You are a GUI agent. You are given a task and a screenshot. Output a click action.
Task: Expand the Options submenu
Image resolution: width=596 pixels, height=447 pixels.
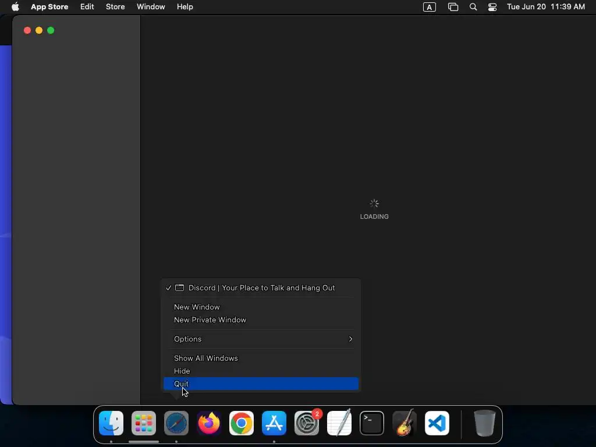click(261, 339)
